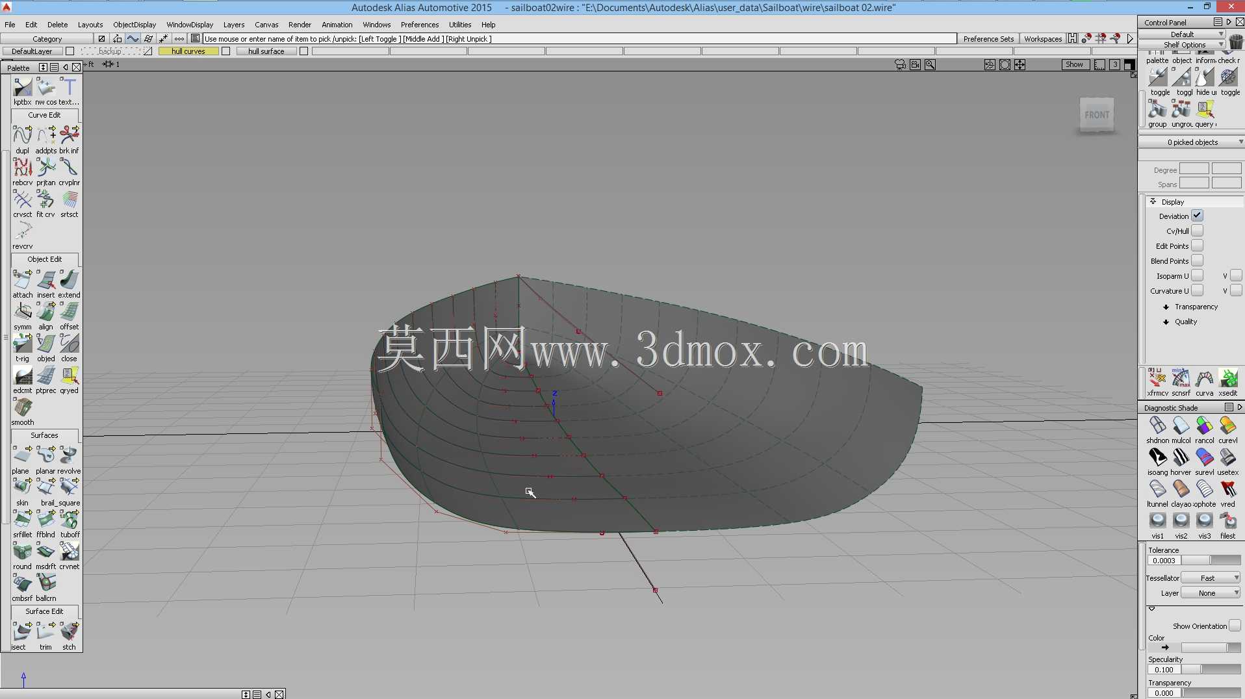Enable the Isoparm U checkbox
Screen dimensions: 1245x699
[x=1197, y=275]
